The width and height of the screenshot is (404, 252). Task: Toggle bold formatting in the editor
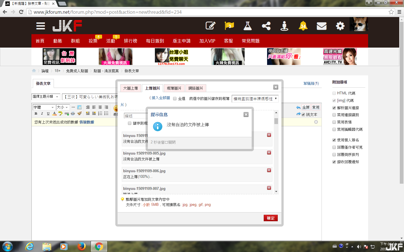(36, 113)
